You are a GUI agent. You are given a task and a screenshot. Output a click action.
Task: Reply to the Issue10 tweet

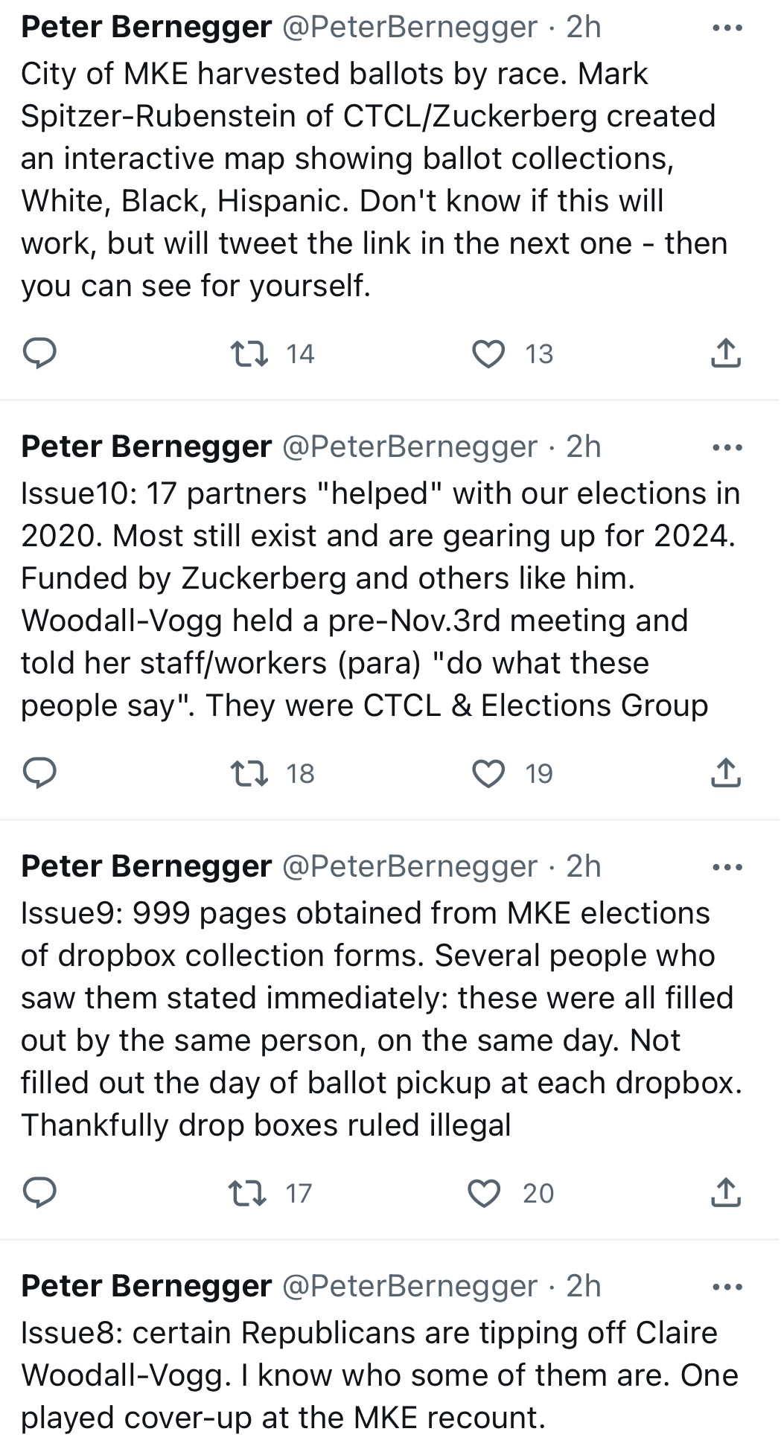[39, 773]
